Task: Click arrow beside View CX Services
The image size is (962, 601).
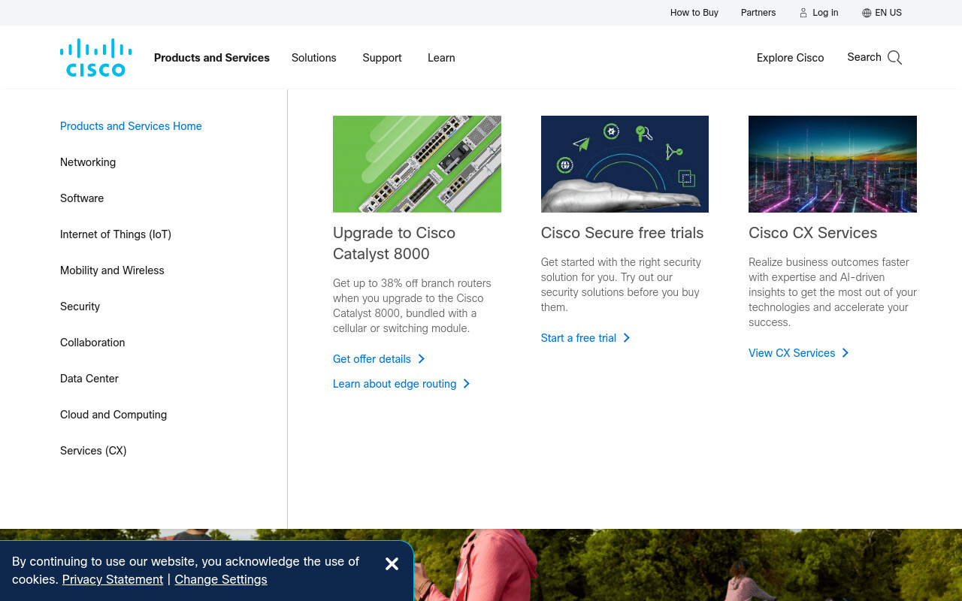Action: pyautogui.click(x=846, y=353)
